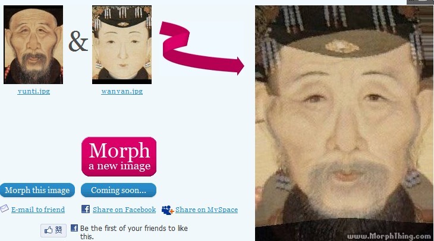Click the large morphed face result image
Image resolution: width=434 pixels, height=241 pixels.
(x=344, y=123)
